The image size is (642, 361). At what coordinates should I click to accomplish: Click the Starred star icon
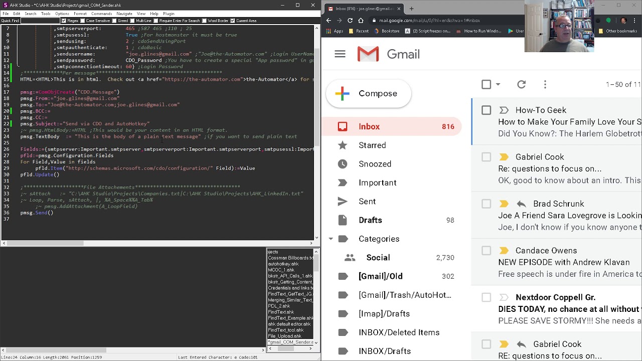pyautogui.click(x=343, y=145)
